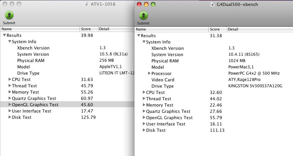The image size is (293, 156).
Task: Select Video Card row showing ATY,Rage128Pro
Action: (213, 80)
